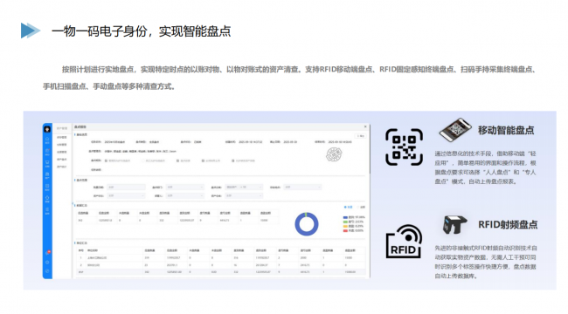Image resolution: width=568 pixels, height=314 pixels.
Task: Toggle the first checked checkbox in basic info
Action: click(106, 160)
